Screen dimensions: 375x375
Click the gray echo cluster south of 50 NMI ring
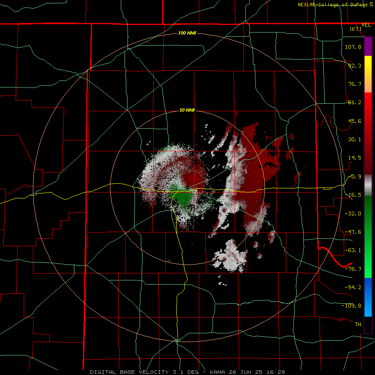[230, 257]
